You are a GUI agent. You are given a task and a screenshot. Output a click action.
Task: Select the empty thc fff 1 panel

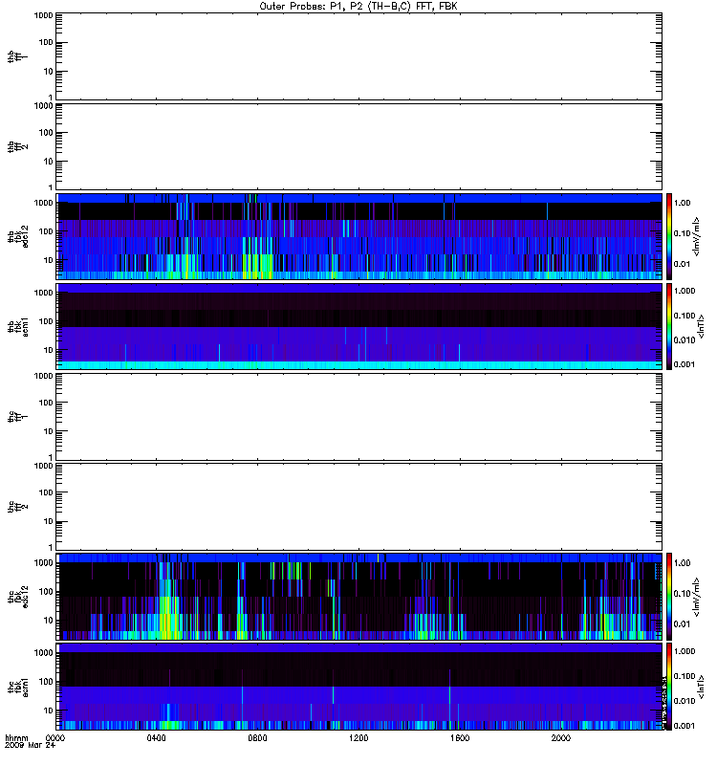coord(359,417)
